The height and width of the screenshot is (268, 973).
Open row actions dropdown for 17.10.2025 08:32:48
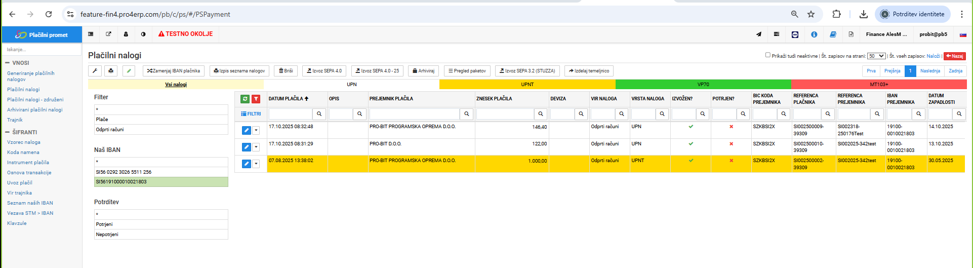point(256,130)
